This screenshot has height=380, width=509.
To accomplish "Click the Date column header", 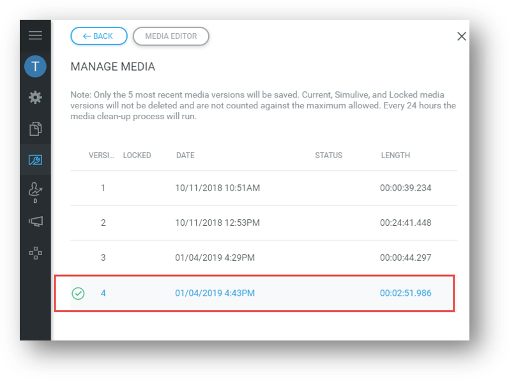I will (185, 156).
